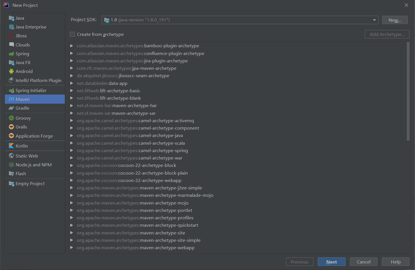This screenshot has width=415, height=270.
Task: Click the Spring Initializr icon
Action: [11, 91]
